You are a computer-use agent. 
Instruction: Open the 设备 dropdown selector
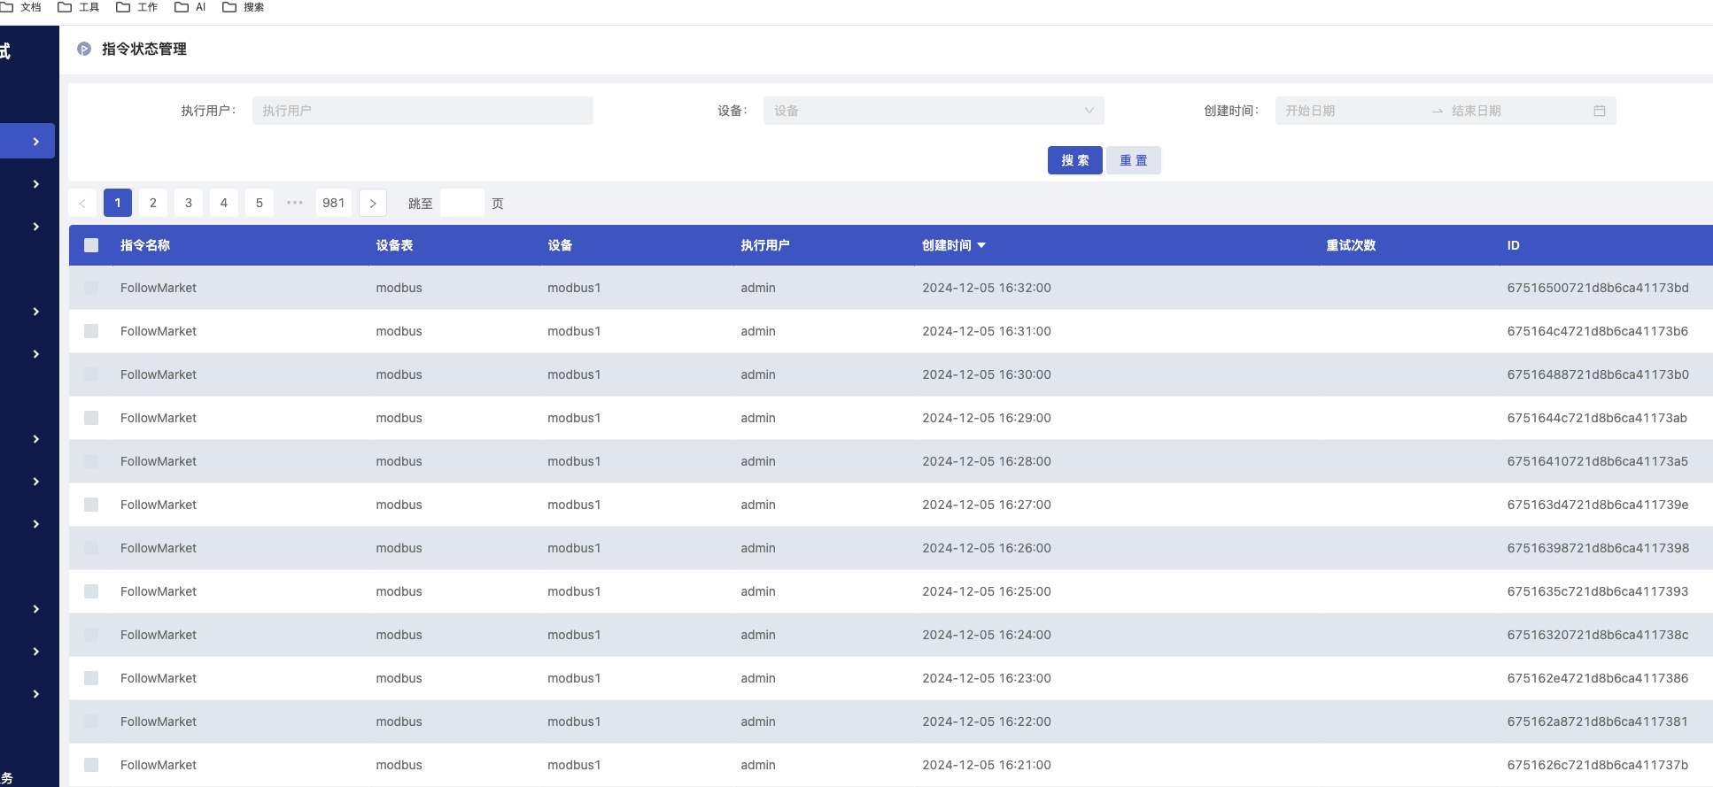934,111
